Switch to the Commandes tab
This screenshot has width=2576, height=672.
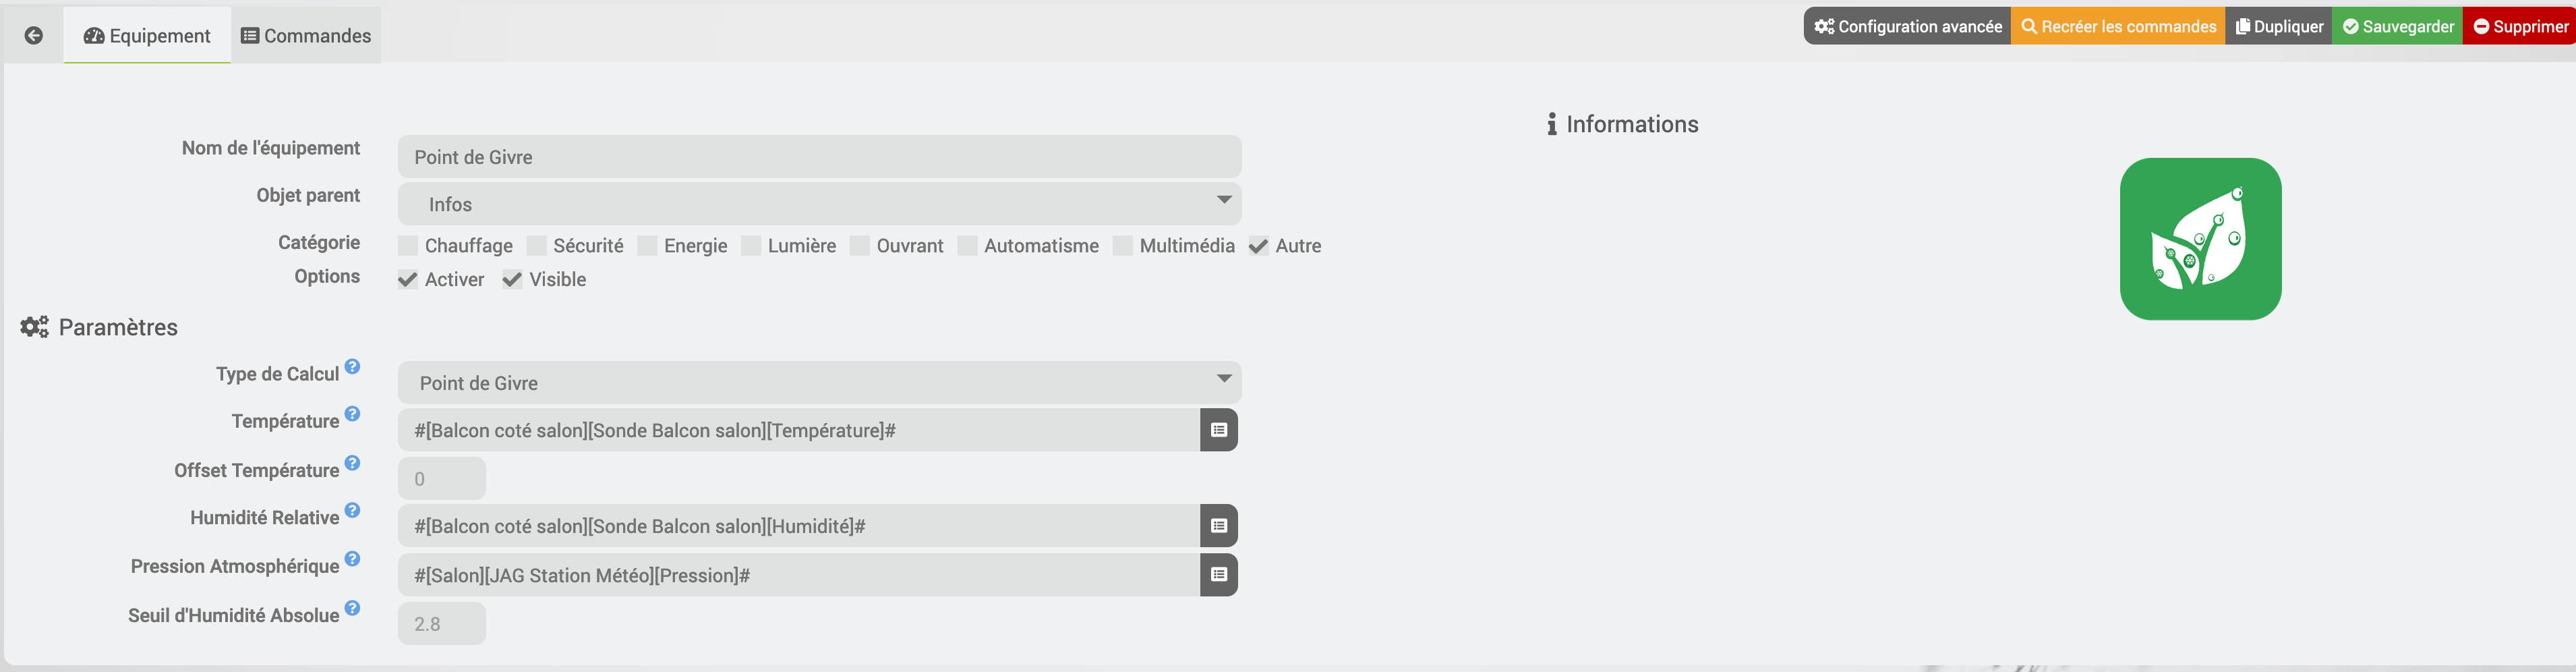(x=306, y=36)
